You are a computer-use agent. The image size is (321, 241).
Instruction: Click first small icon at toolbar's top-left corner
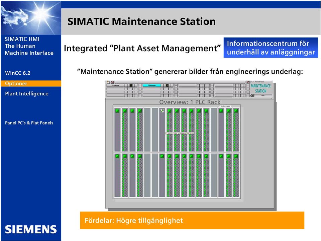point(108,82)
